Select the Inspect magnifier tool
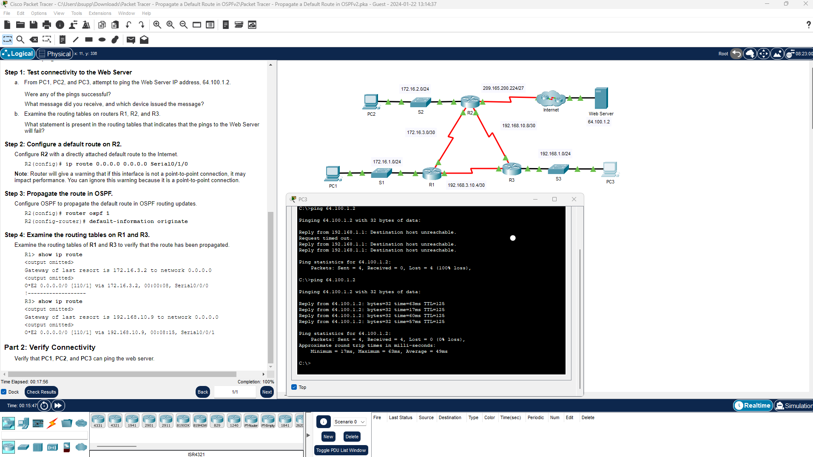This screenshot has width=813, height=457. click(20, 40)
